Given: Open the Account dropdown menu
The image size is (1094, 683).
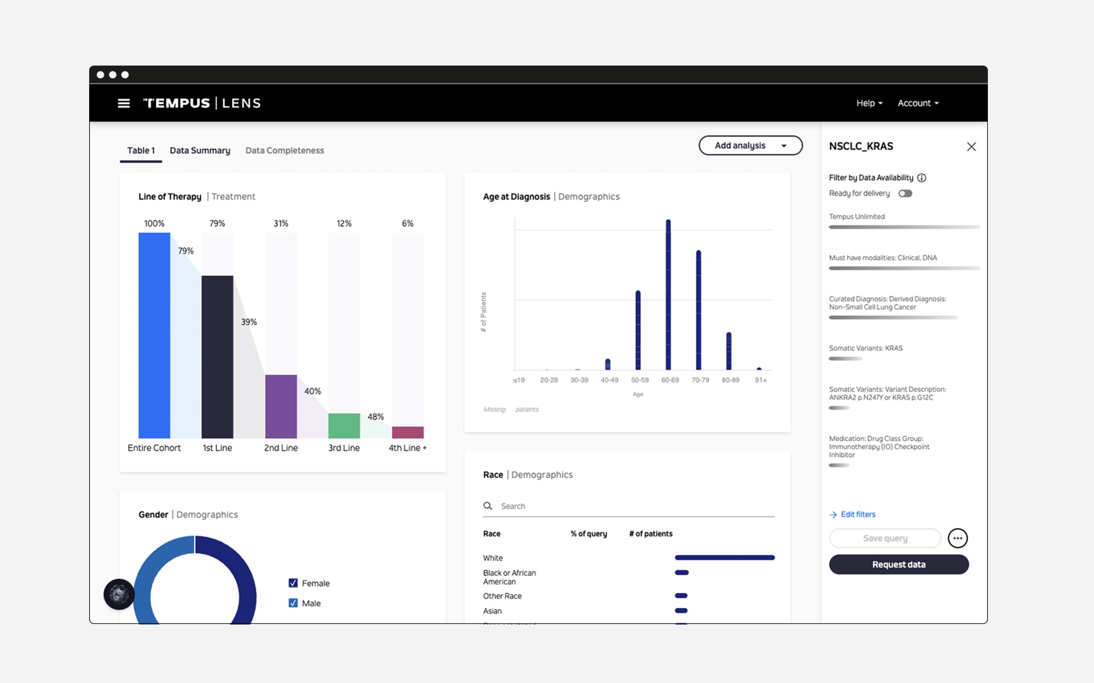Looking at the screenshot, I should pyautogui.click(x=918, y=103).
